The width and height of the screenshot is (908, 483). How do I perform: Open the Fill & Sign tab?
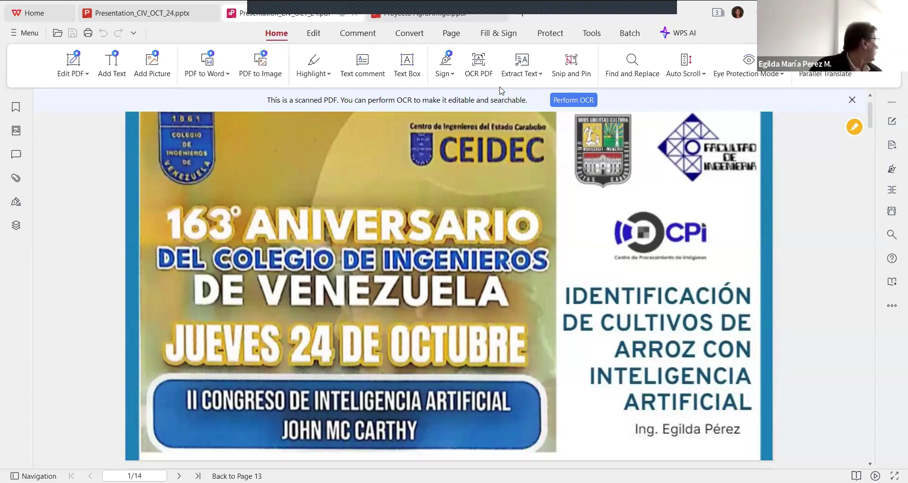pyautogui.click(x=498, y=33)
